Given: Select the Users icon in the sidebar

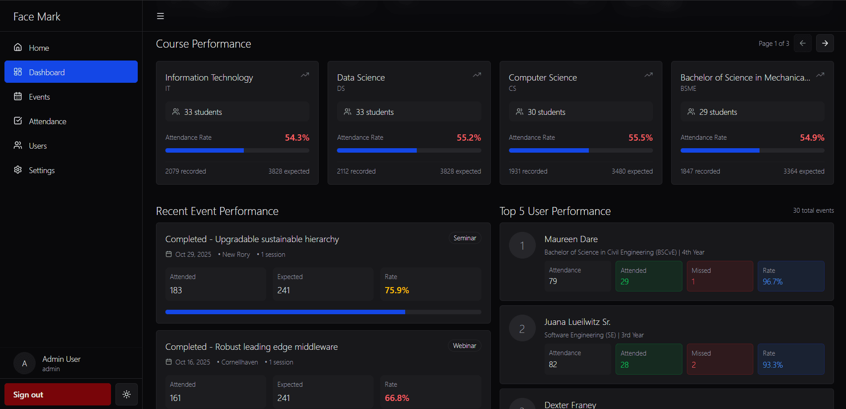Looking at the screenshot, I should coord(18,146).
